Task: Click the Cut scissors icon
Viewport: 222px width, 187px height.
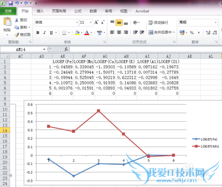Action: 16,20
